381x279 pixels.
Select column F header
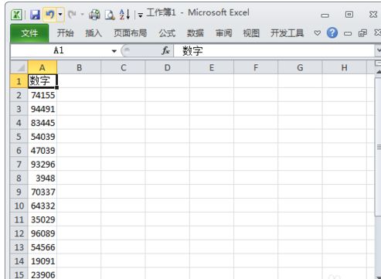pos(256,68)
